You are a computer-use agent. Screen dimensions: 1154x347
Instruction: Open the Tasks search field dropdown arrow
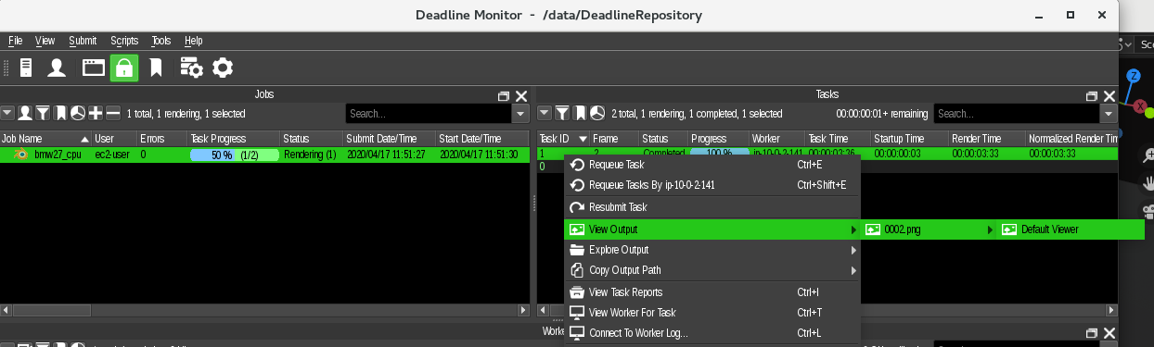(x=1109, y=114)
